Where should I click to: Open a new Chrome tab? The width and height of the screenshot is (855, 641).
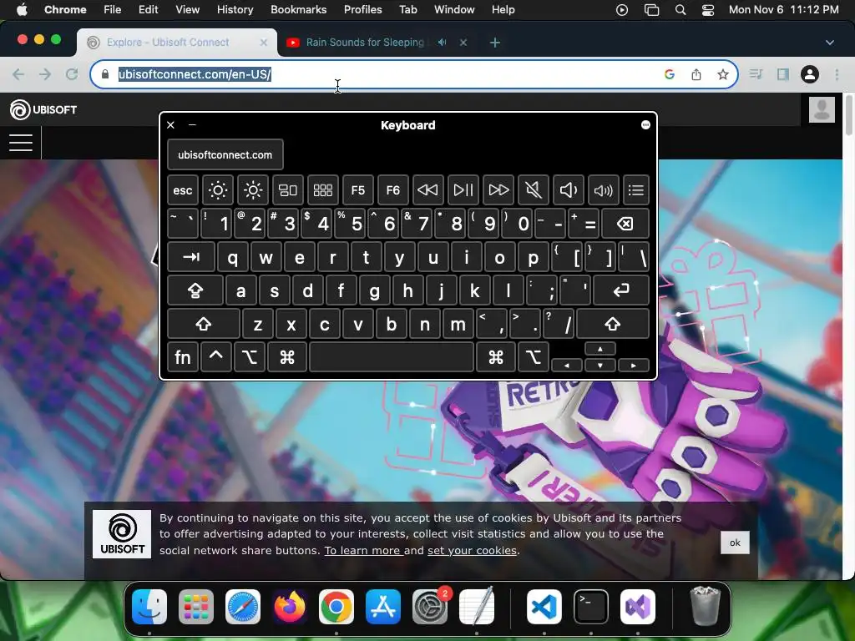(494, 43)
